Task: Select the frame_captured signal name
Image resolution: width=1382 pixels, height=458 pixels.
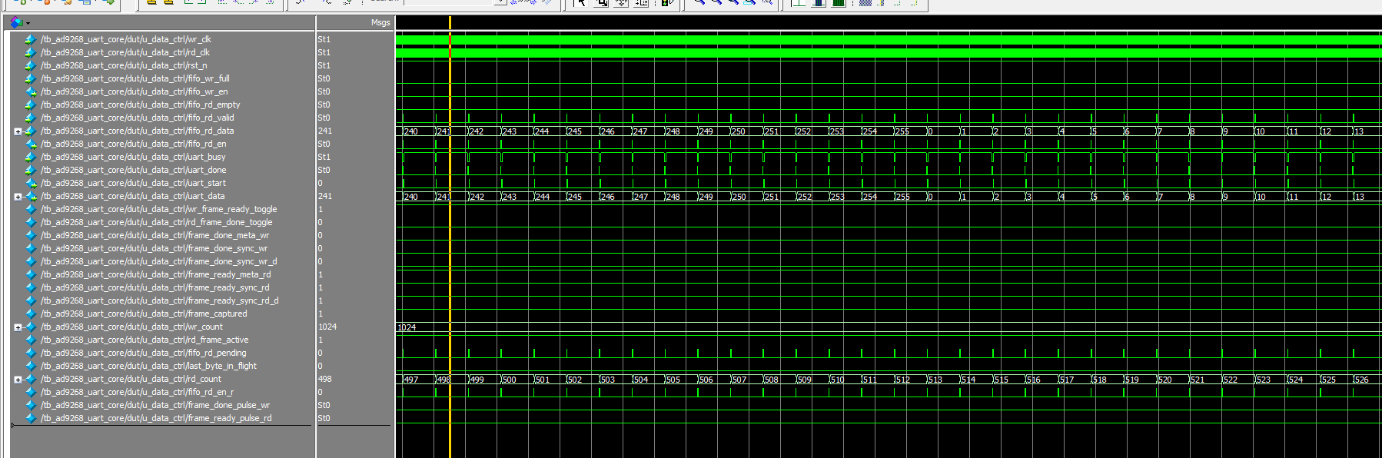Action: click(144, 314)
